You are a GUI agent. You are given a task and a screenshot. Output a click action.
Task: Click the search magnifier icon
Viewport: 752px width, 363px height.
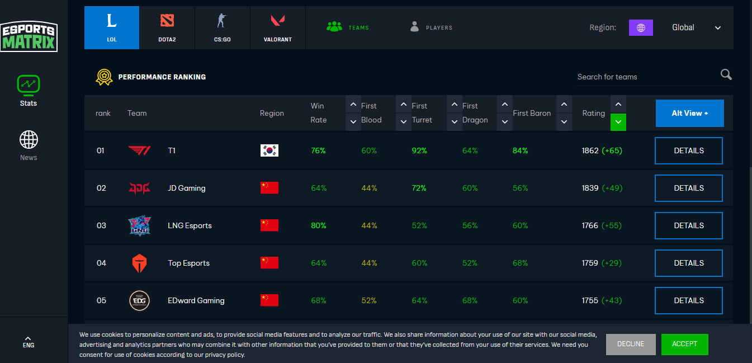(726, 74)
